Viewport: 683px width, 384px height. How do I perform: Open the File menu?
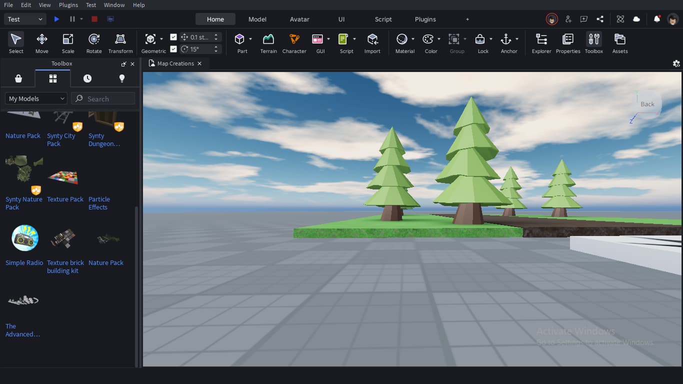point(8,5)
